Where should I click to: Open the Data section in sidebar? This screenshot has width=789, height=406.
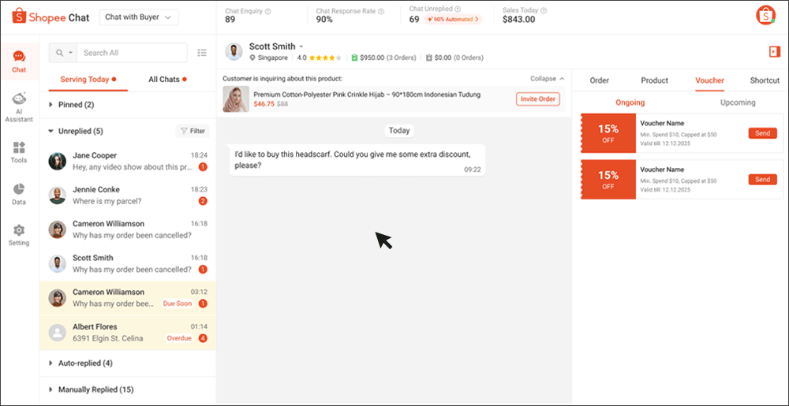19,194
